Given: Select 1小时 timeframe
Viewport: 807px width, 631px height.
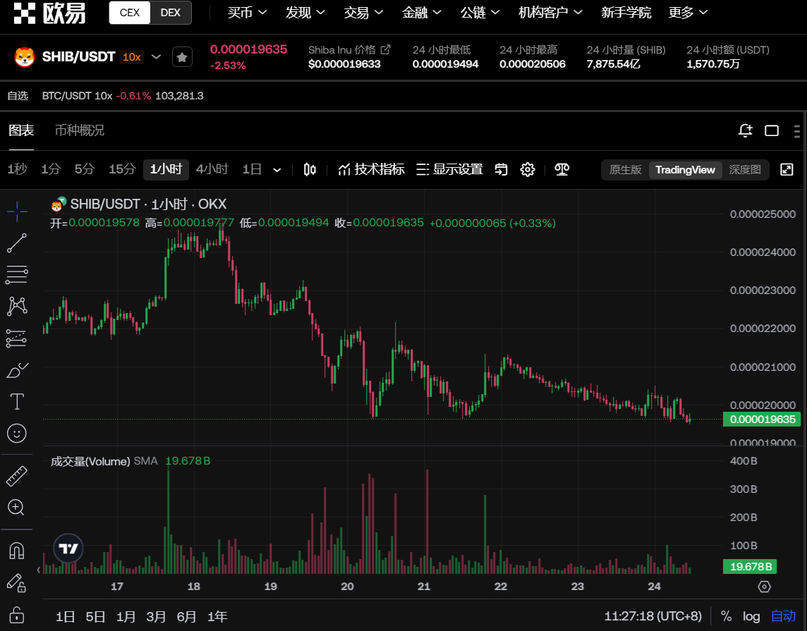Looking at the screenshot, I should 166,169.
